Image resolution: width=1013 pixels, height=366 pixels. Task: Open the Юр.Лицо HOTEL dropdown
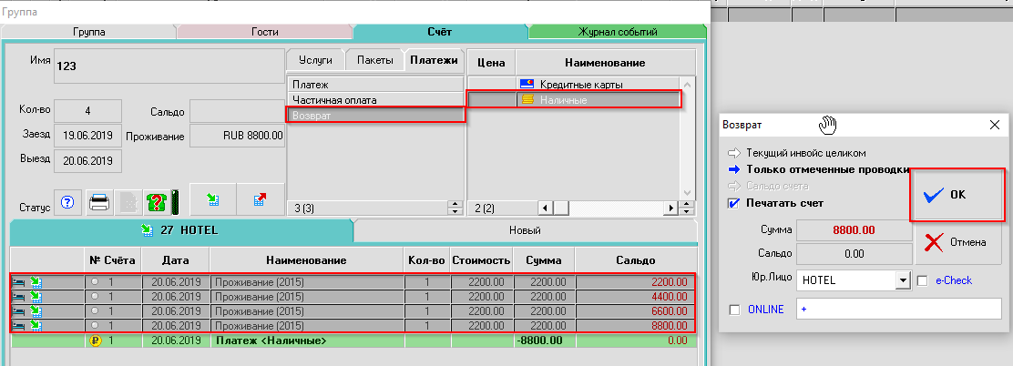point(903,280)
